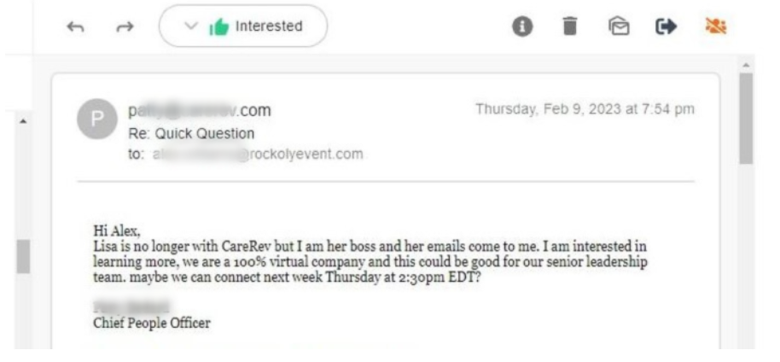Click the Thursday, Feb 9, 2023 timestamp
The height and width of the screenshot is (362, 780).
[x=585, y=109]
